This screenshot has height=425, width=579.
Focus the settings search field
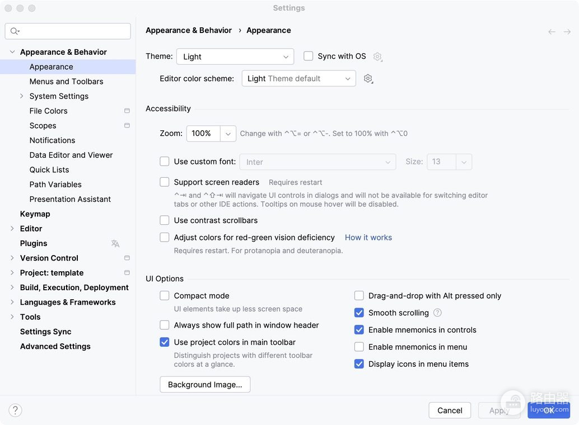tap(68, 31)
